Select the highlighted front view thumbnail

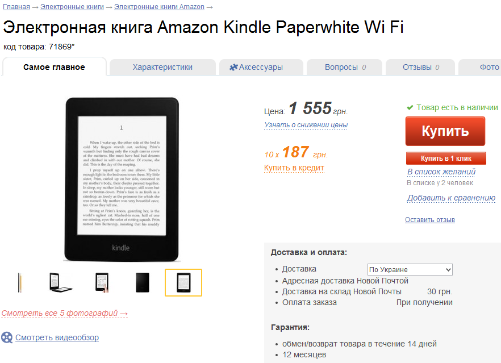pyautogui.click(x=183, y=282)
